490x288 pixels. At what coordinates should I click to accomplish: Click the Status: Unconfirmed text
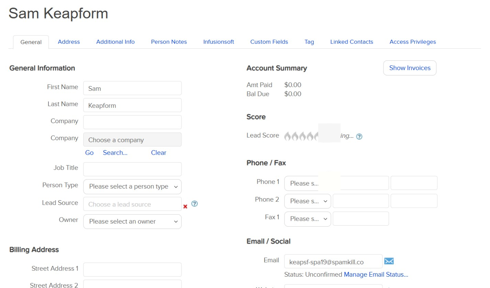pos(313,275)
